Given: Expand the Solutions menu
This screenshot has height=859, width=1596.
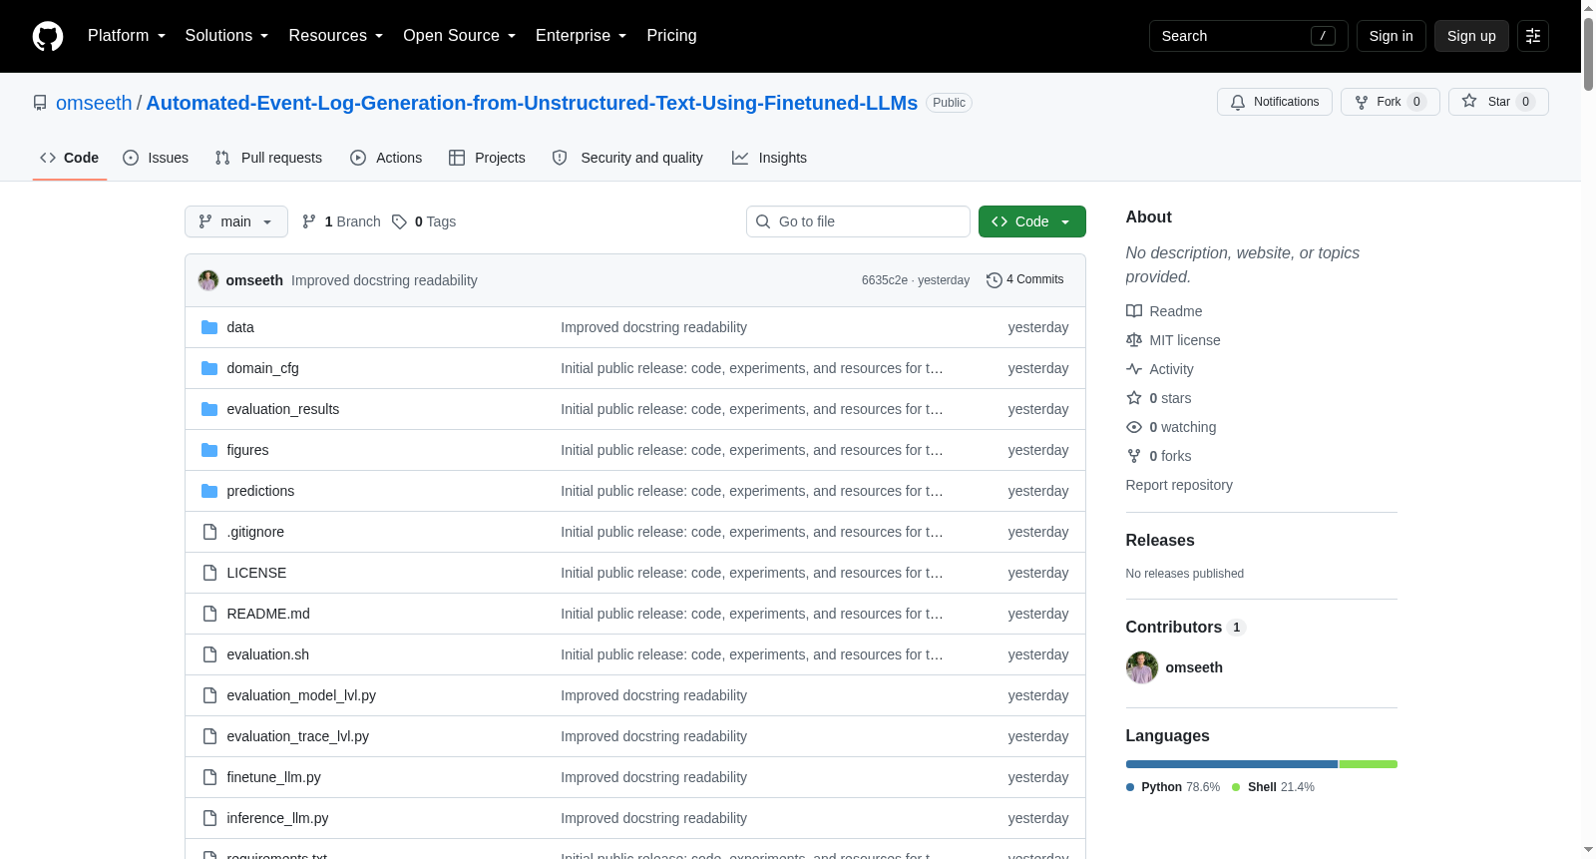Looking at the screenshot, I should click(226, 36).
